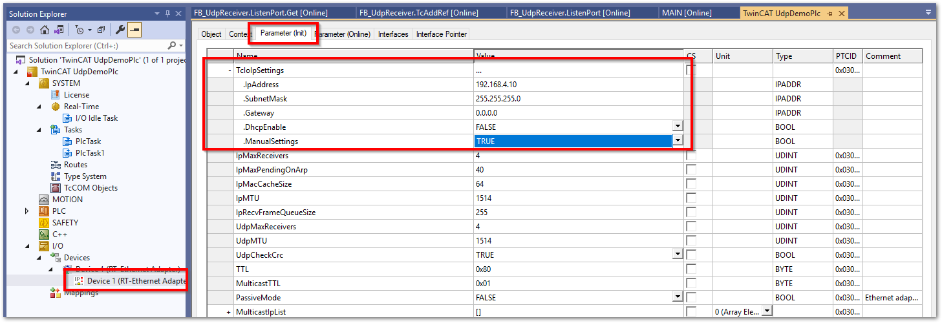
Task: Toggle the Preview Selected Items button
Action: click(x=134, y=30)
